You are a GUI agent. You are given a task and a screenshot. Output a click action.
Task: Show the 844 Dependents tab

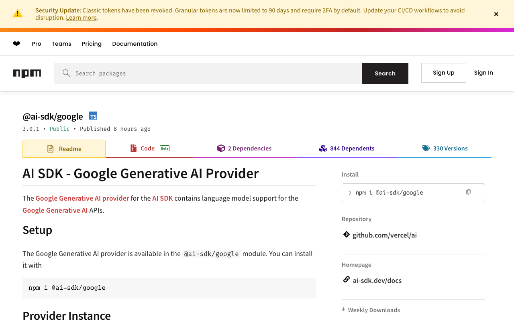[347, 148]
